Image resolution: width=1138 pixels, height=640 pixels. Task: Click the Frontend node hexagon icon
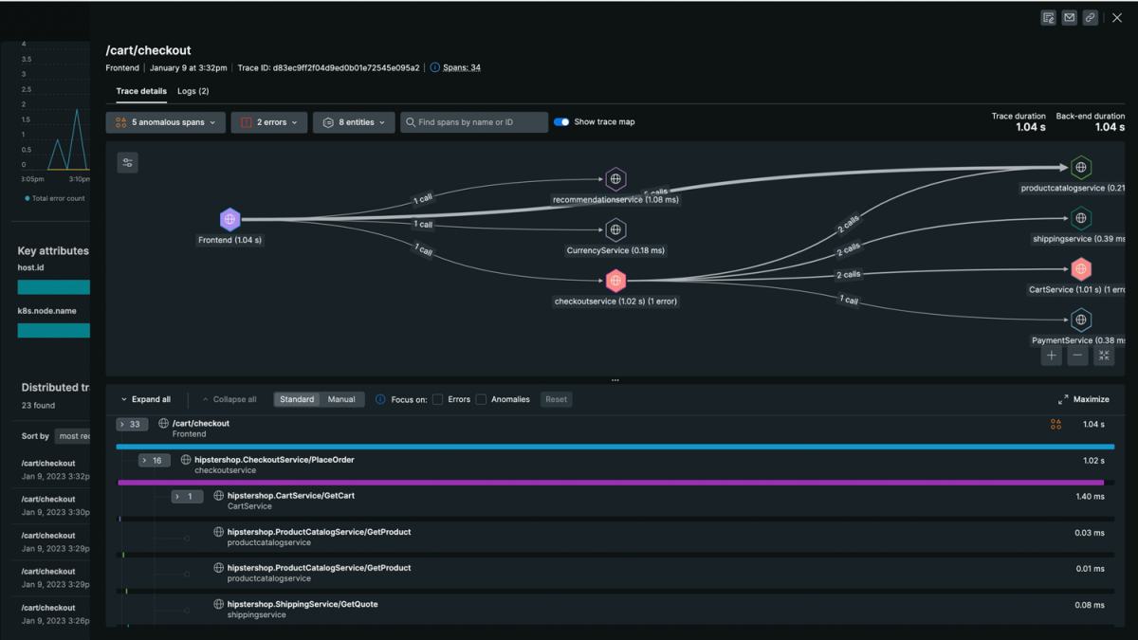coord(229,220)
